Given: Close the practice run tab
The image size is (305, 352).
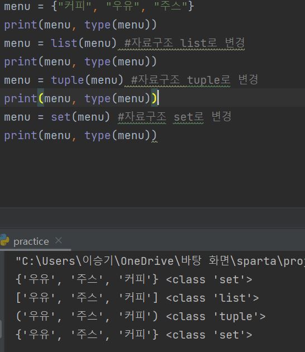Looking at the screenshot, I should pos(59,240).
